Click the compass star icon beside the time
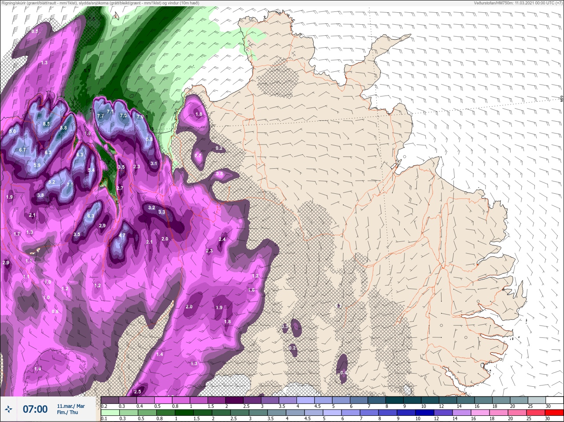Image resolution: width=564 pixels, height=422 pixels. tap(8, 410)
